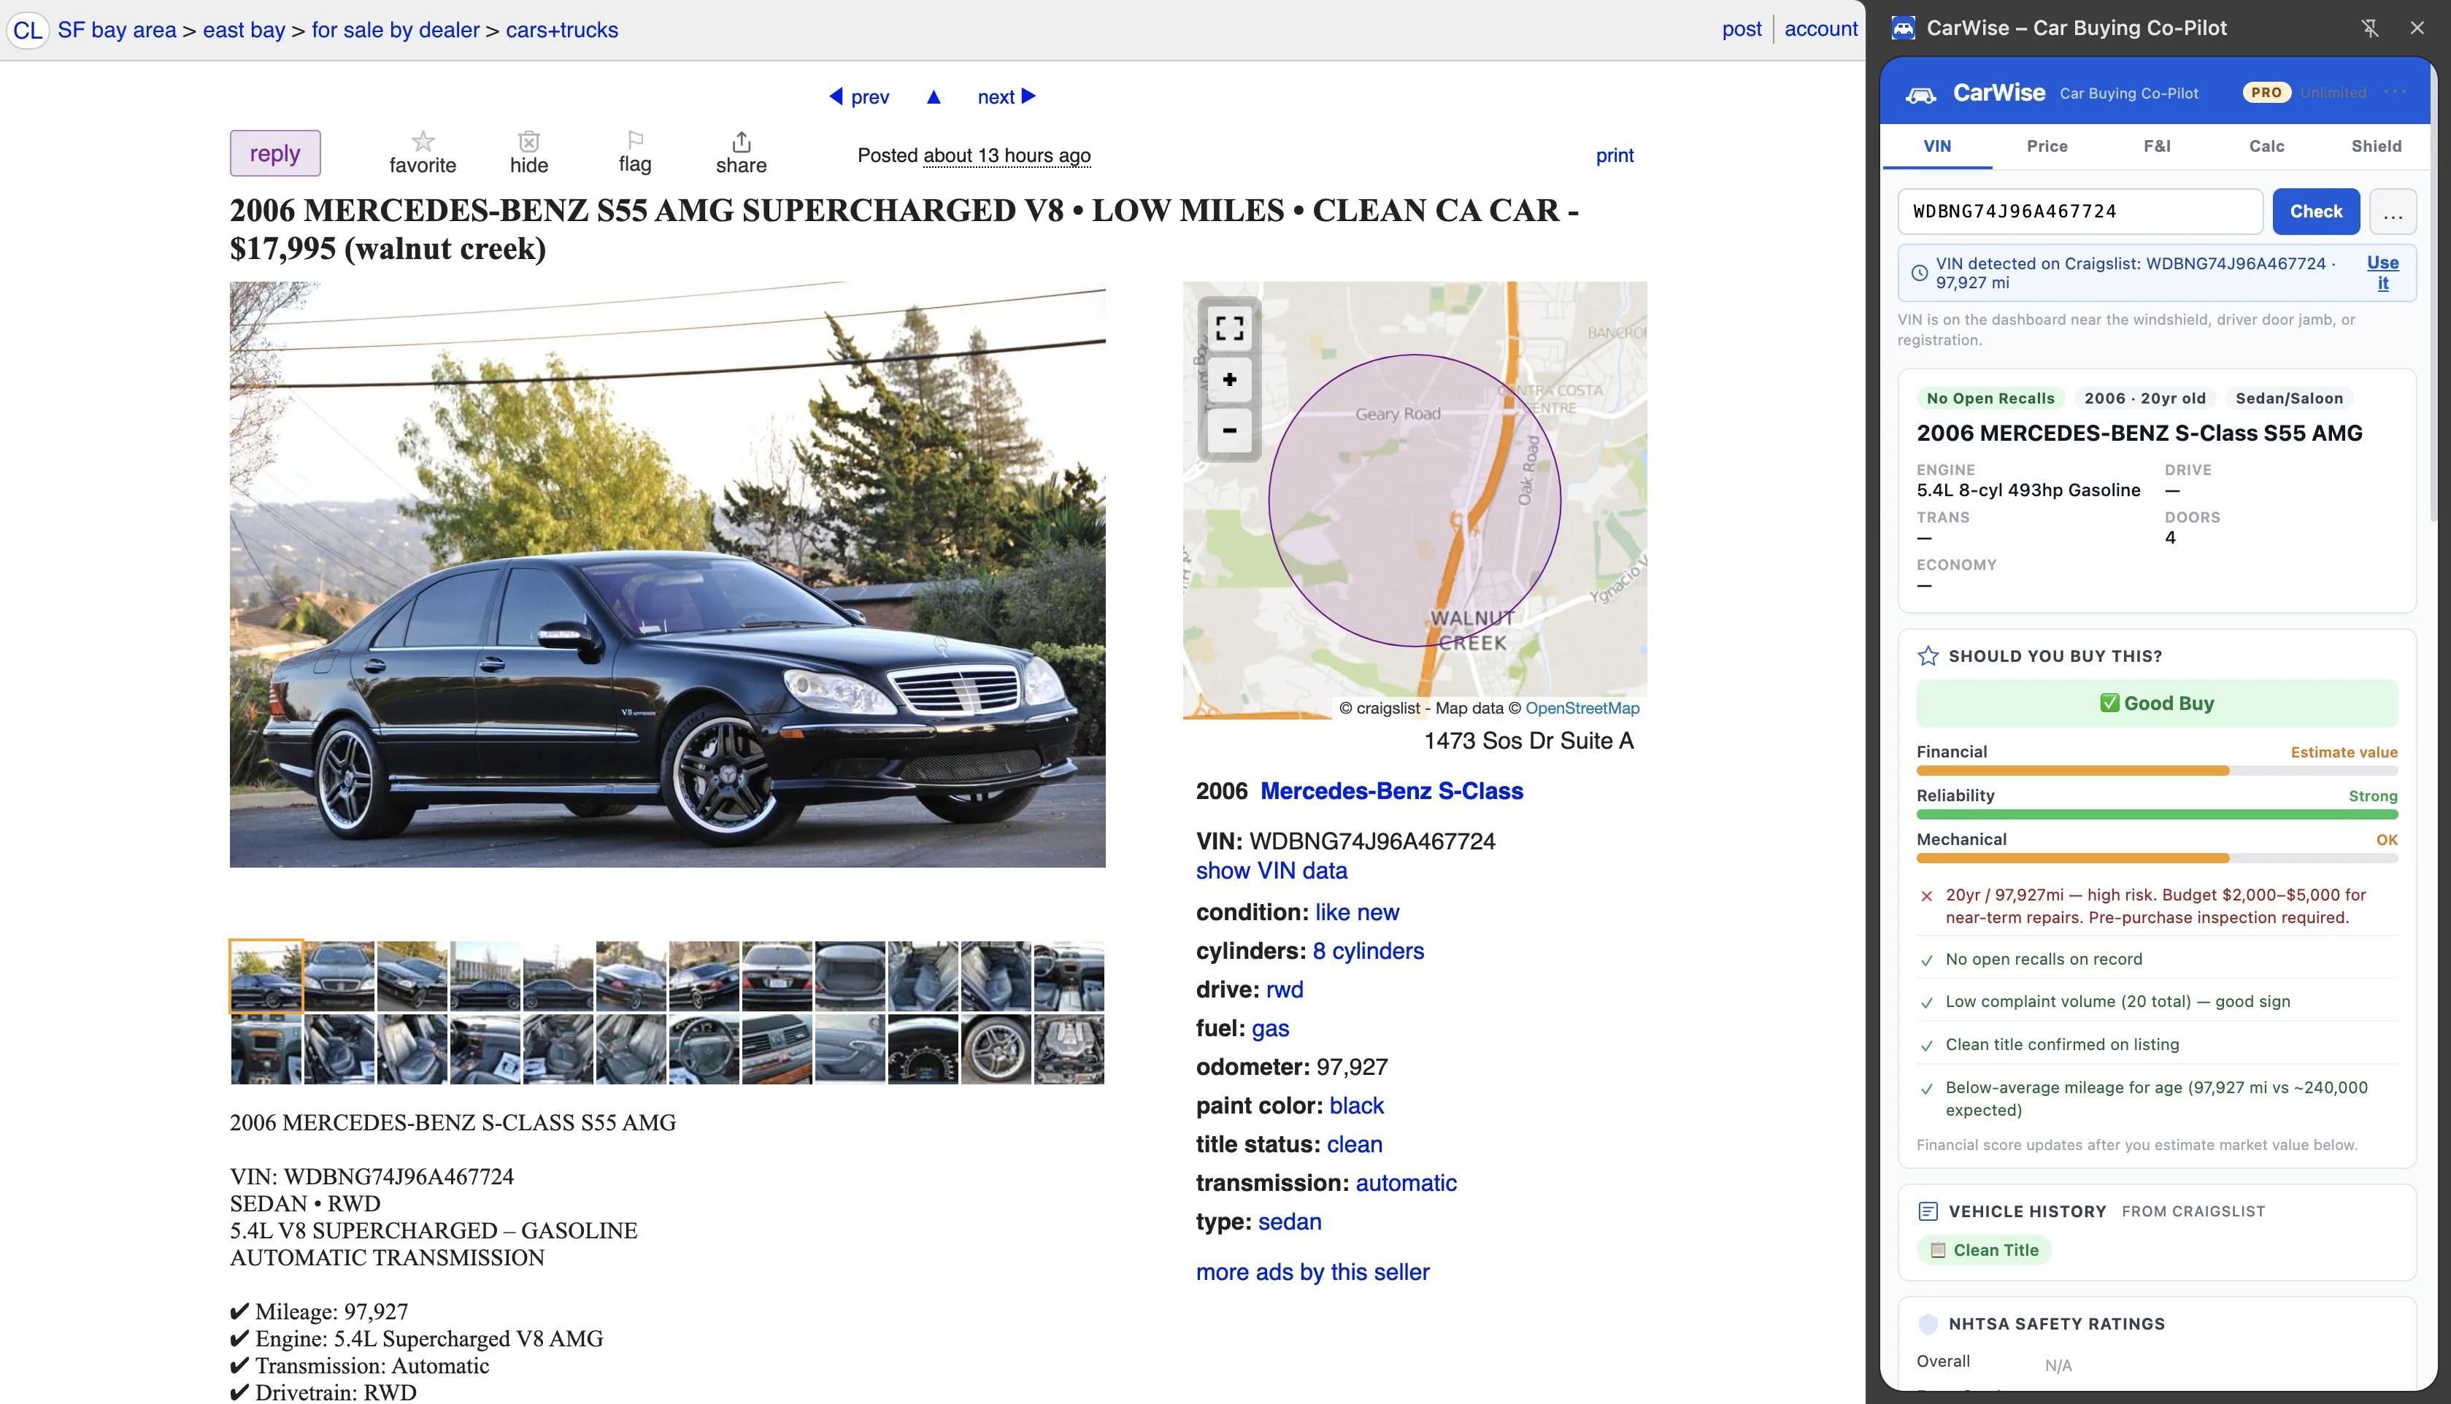Click the PRO badge in CarWise header
Screen dimensions: 2451x1404
[2265, 93]
